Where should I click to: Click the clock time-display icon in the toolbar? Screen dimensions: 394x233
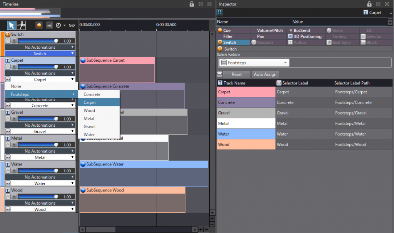58,25
